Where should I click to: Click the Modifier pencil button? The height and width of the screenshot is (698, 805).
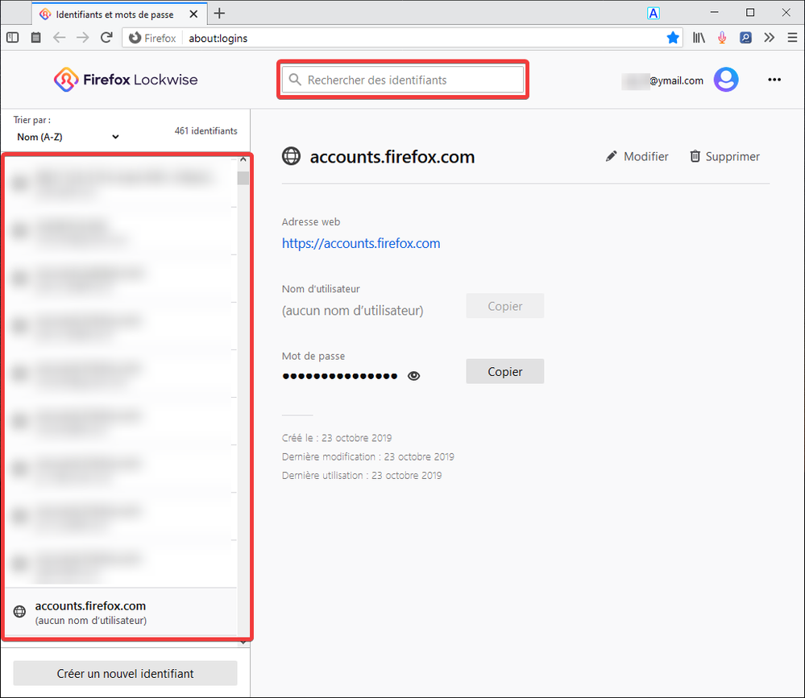[637, 156]
